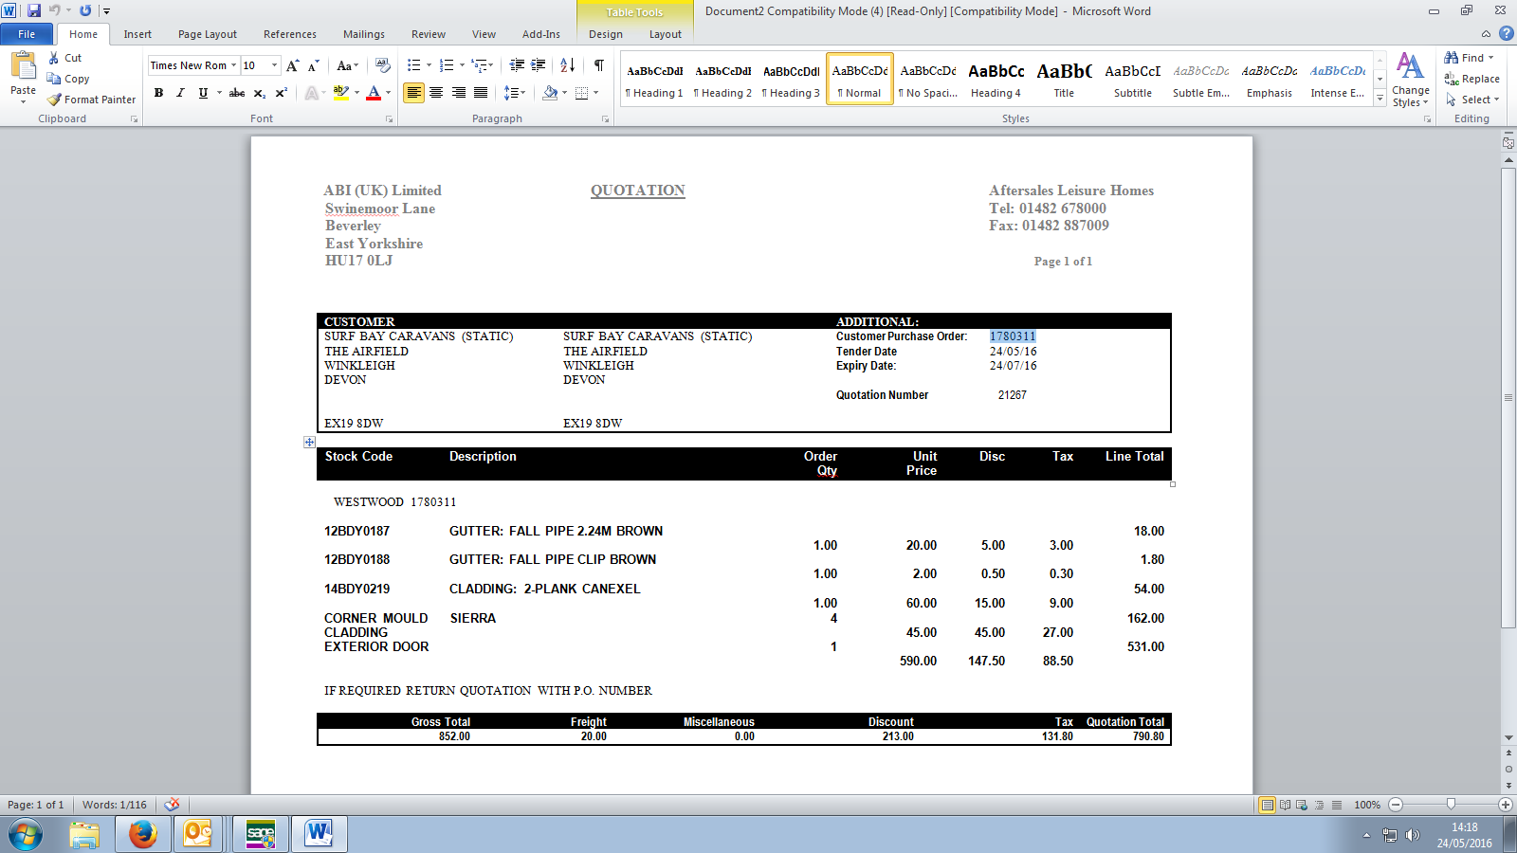Click the Clear Formatting icon
The height and width of the screenshot is (853, 1517).
[x=383, y=65]
